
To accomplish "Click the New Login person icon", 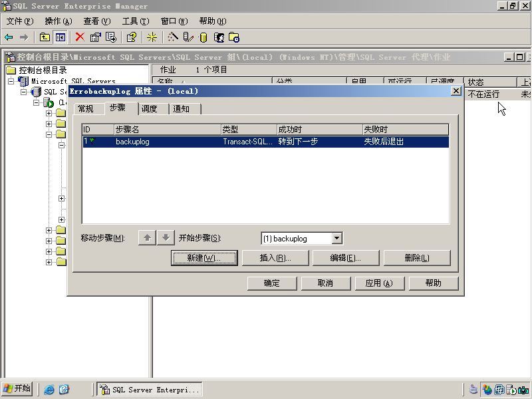I will (x=219, y=37).
